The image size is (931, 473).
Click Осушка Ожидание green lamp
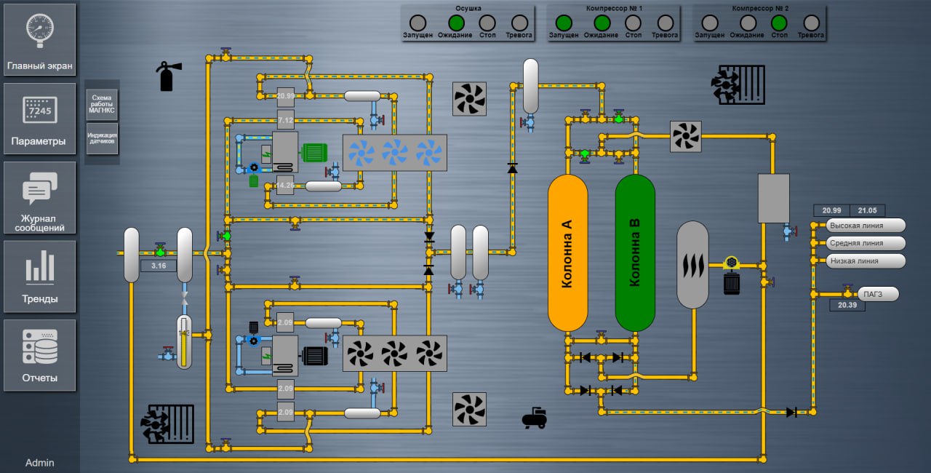456,23
